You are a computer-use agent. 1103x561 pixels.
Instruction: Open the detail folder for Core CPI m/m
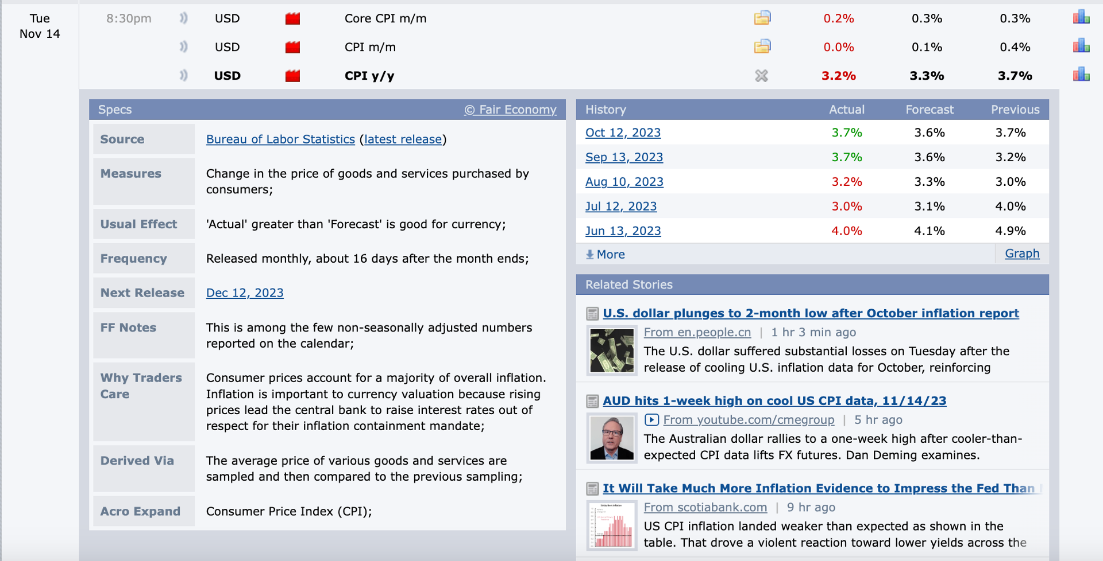[762, 18]
